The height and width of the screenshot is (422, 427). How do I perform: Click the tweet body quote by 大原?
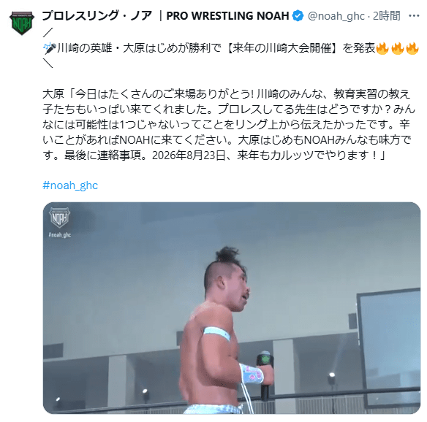tap(229, 125)
